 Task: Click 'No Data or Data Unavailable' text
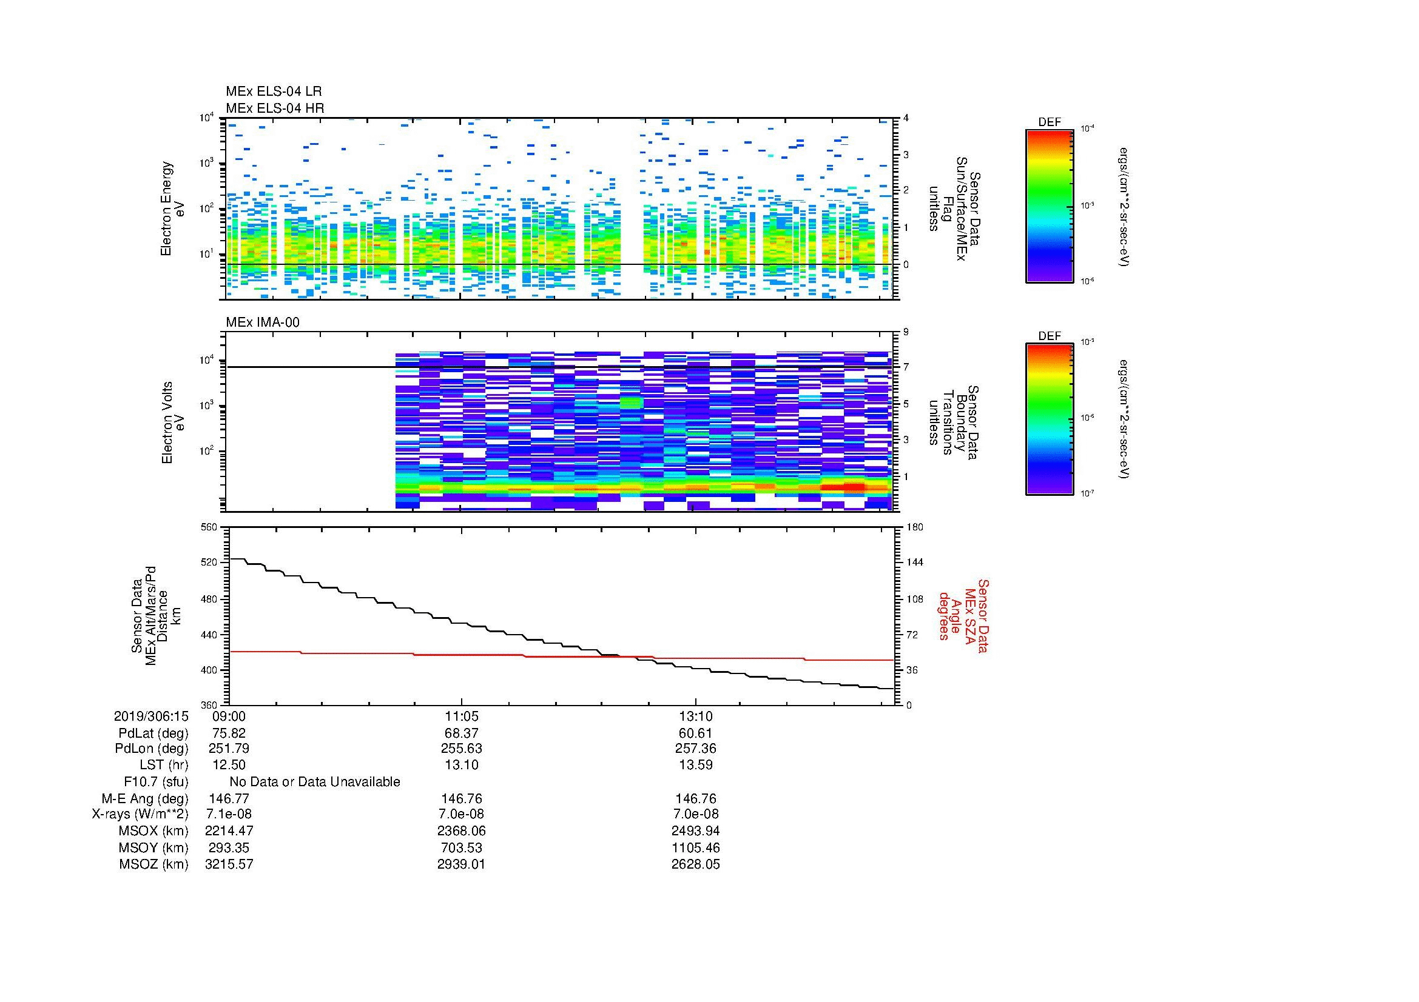tap(315, 782)
